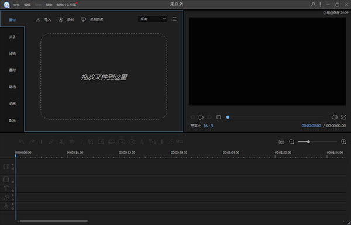Open the 制作片头片尾 menu item
Screen dimensions: 351x225
(x=66, y=5)
